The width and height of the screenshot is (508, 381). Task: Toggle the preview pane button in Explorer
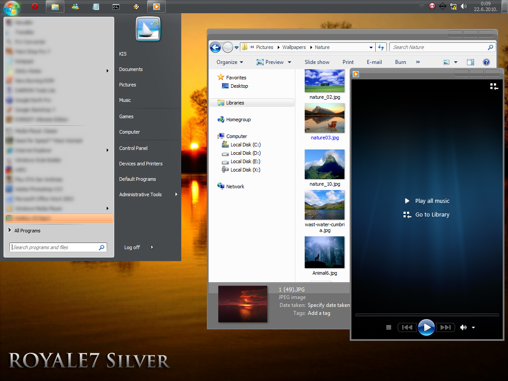point(470,62)
